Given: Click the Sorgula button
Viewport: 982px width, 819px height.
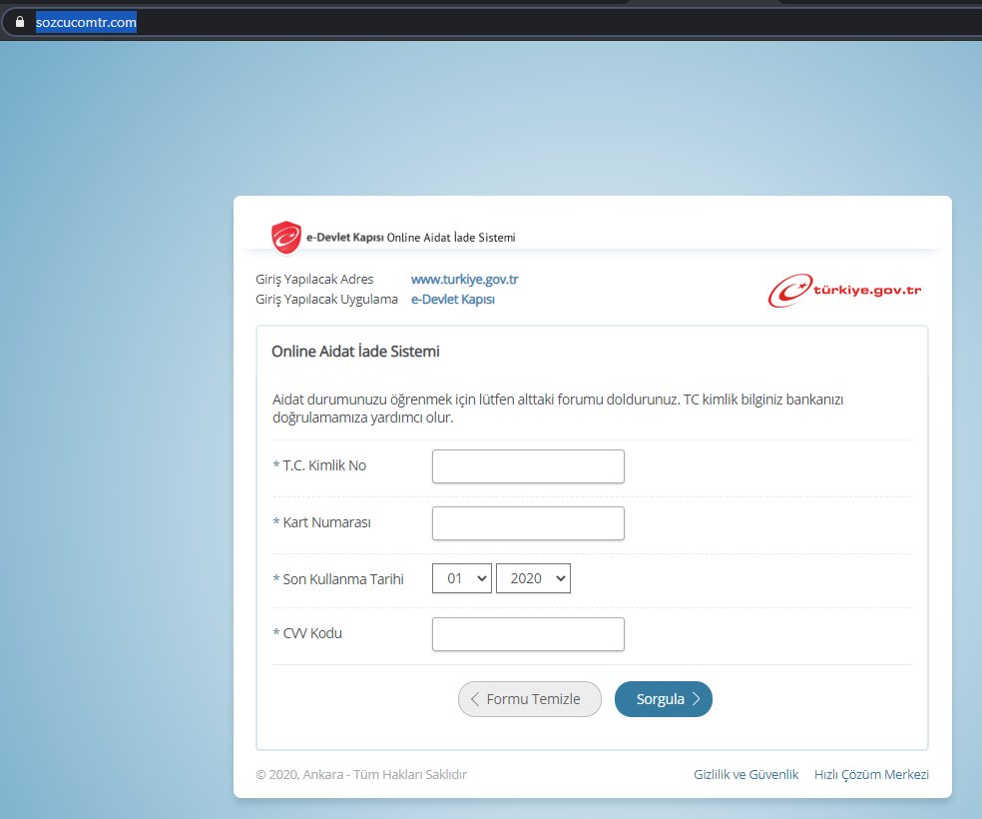Looking at the screenshot, I should 664,699.
